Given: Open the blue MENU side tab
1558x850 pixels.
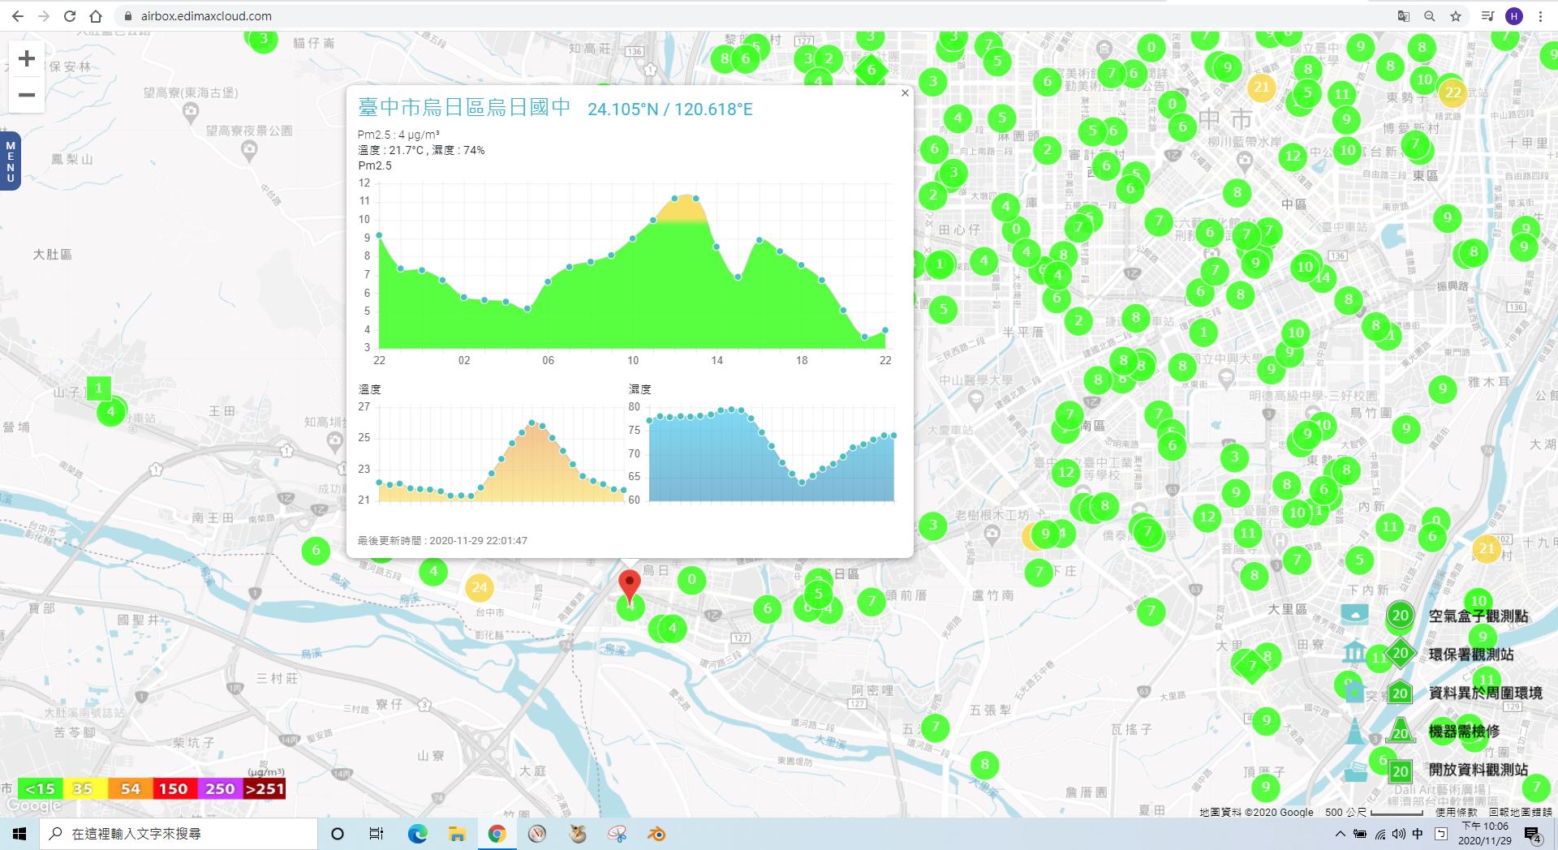Looking at the screenshot, I should click(10, 161).
